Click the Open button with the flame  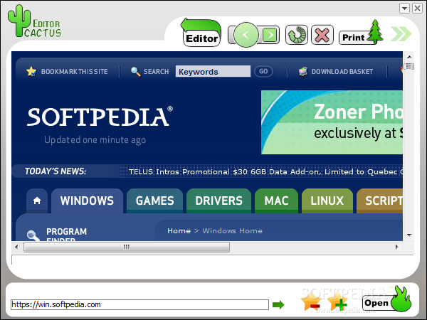click(x=386, y=300)
